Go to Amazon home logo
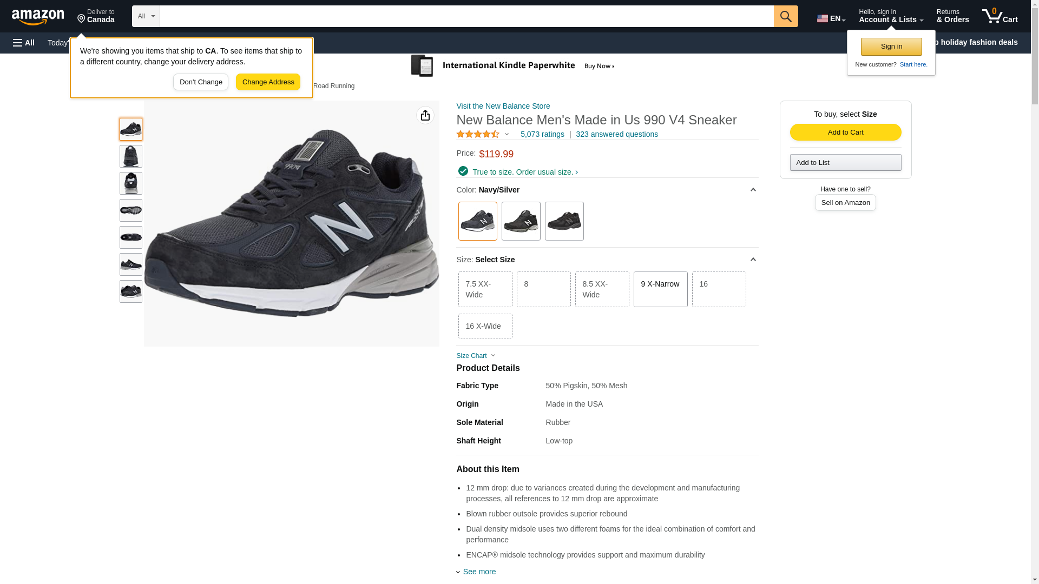This screenshot has width=1039, height=584. tap(38, 17)
